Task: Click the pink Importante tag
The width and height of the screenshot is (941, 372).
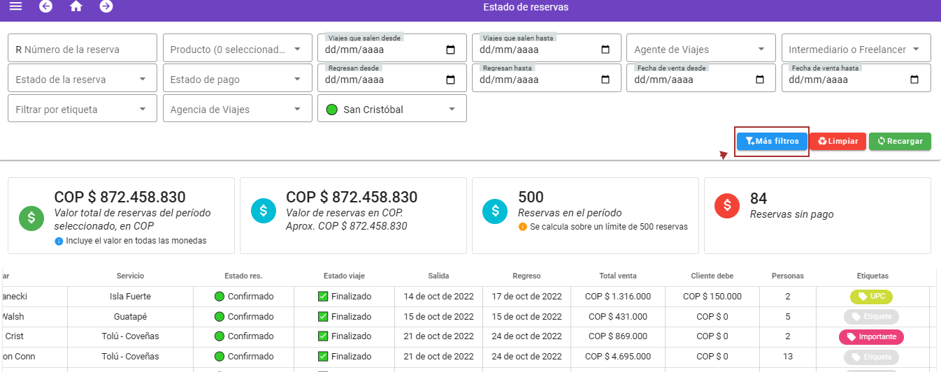Action: pyautogui.click(x=871, y=337)
